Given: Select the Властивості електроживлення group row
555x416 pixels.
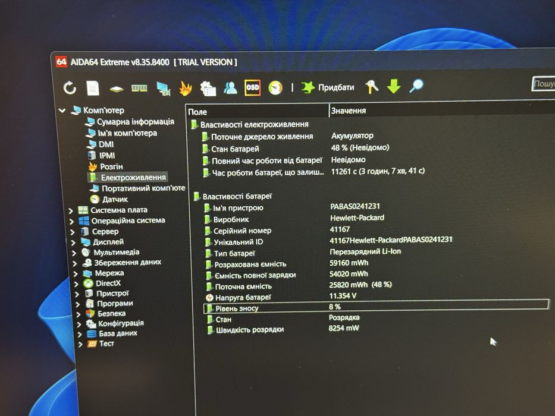Looking at the screenshot, I should (x=250, y=125).
